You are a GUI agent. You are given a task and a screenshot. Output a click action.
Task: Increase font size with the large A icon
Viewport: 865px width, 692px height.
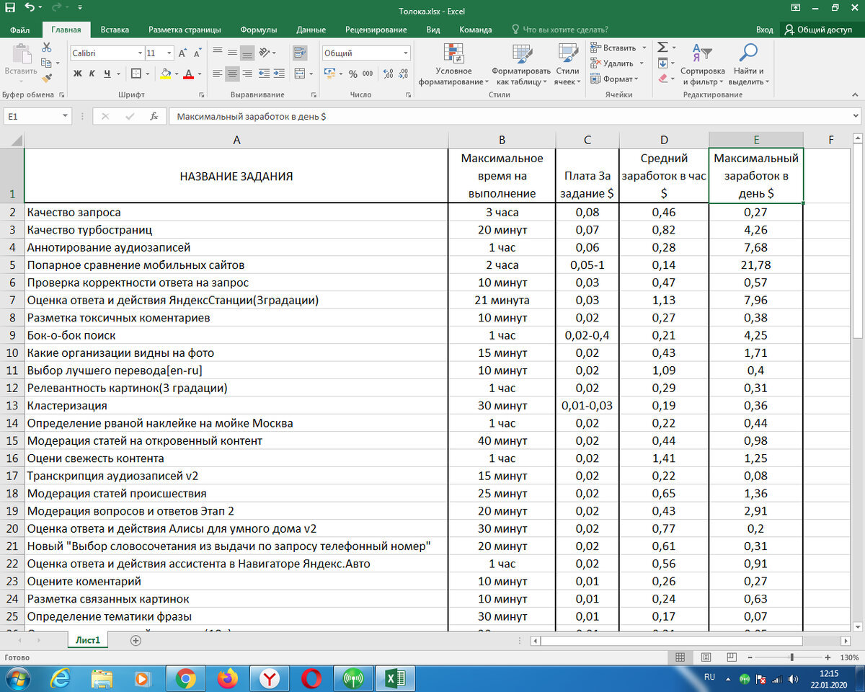[x=182, y=53]
